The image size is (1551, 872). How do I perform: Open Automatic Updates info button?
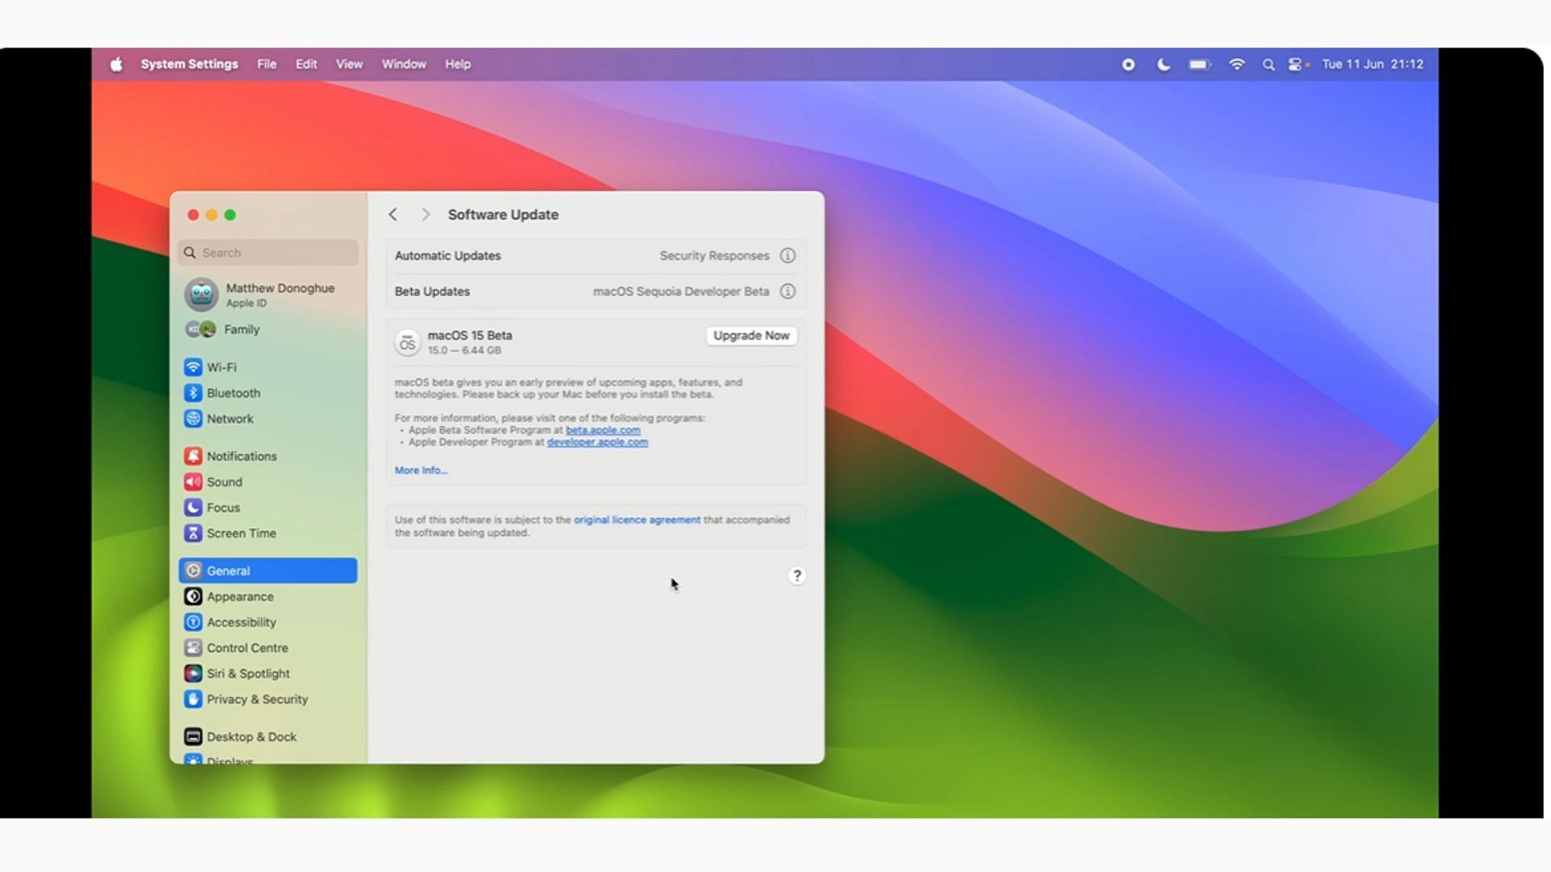tap(788, 256)
